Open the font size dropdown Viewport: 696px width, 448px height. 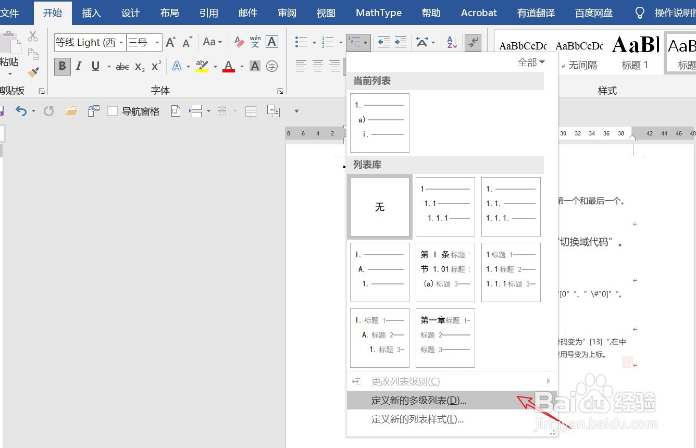click(x=156, y=42)
